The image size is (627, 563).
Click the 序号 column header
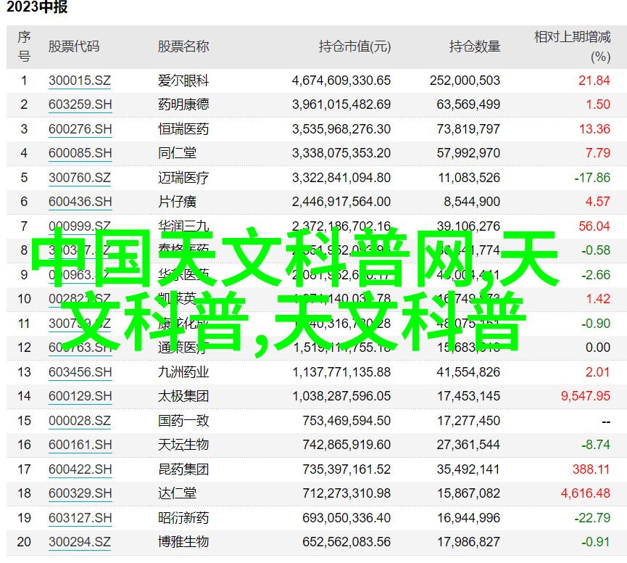pyautogui.click(x=24, y=47)
